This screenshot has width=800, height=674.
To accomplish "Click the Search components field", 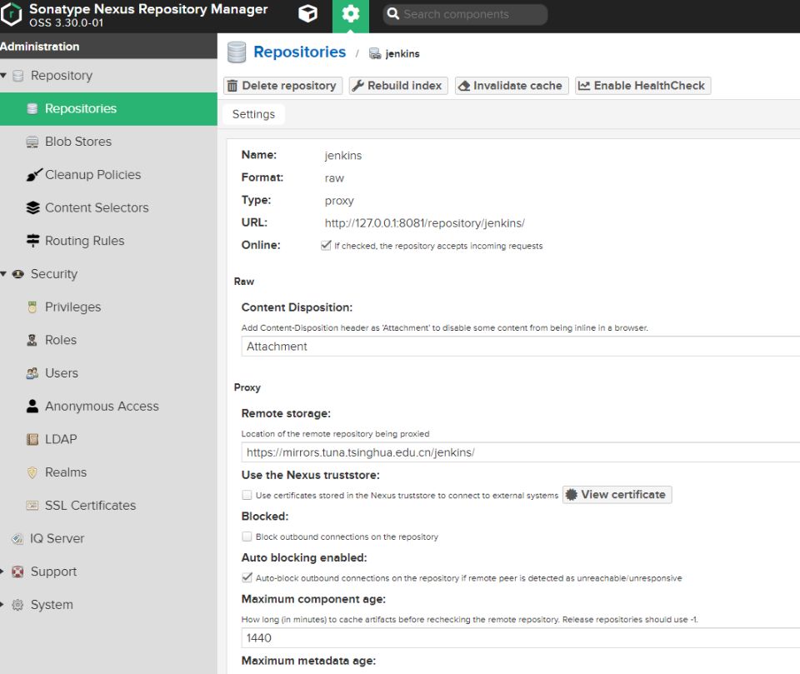I will click(x=465, y=14).
